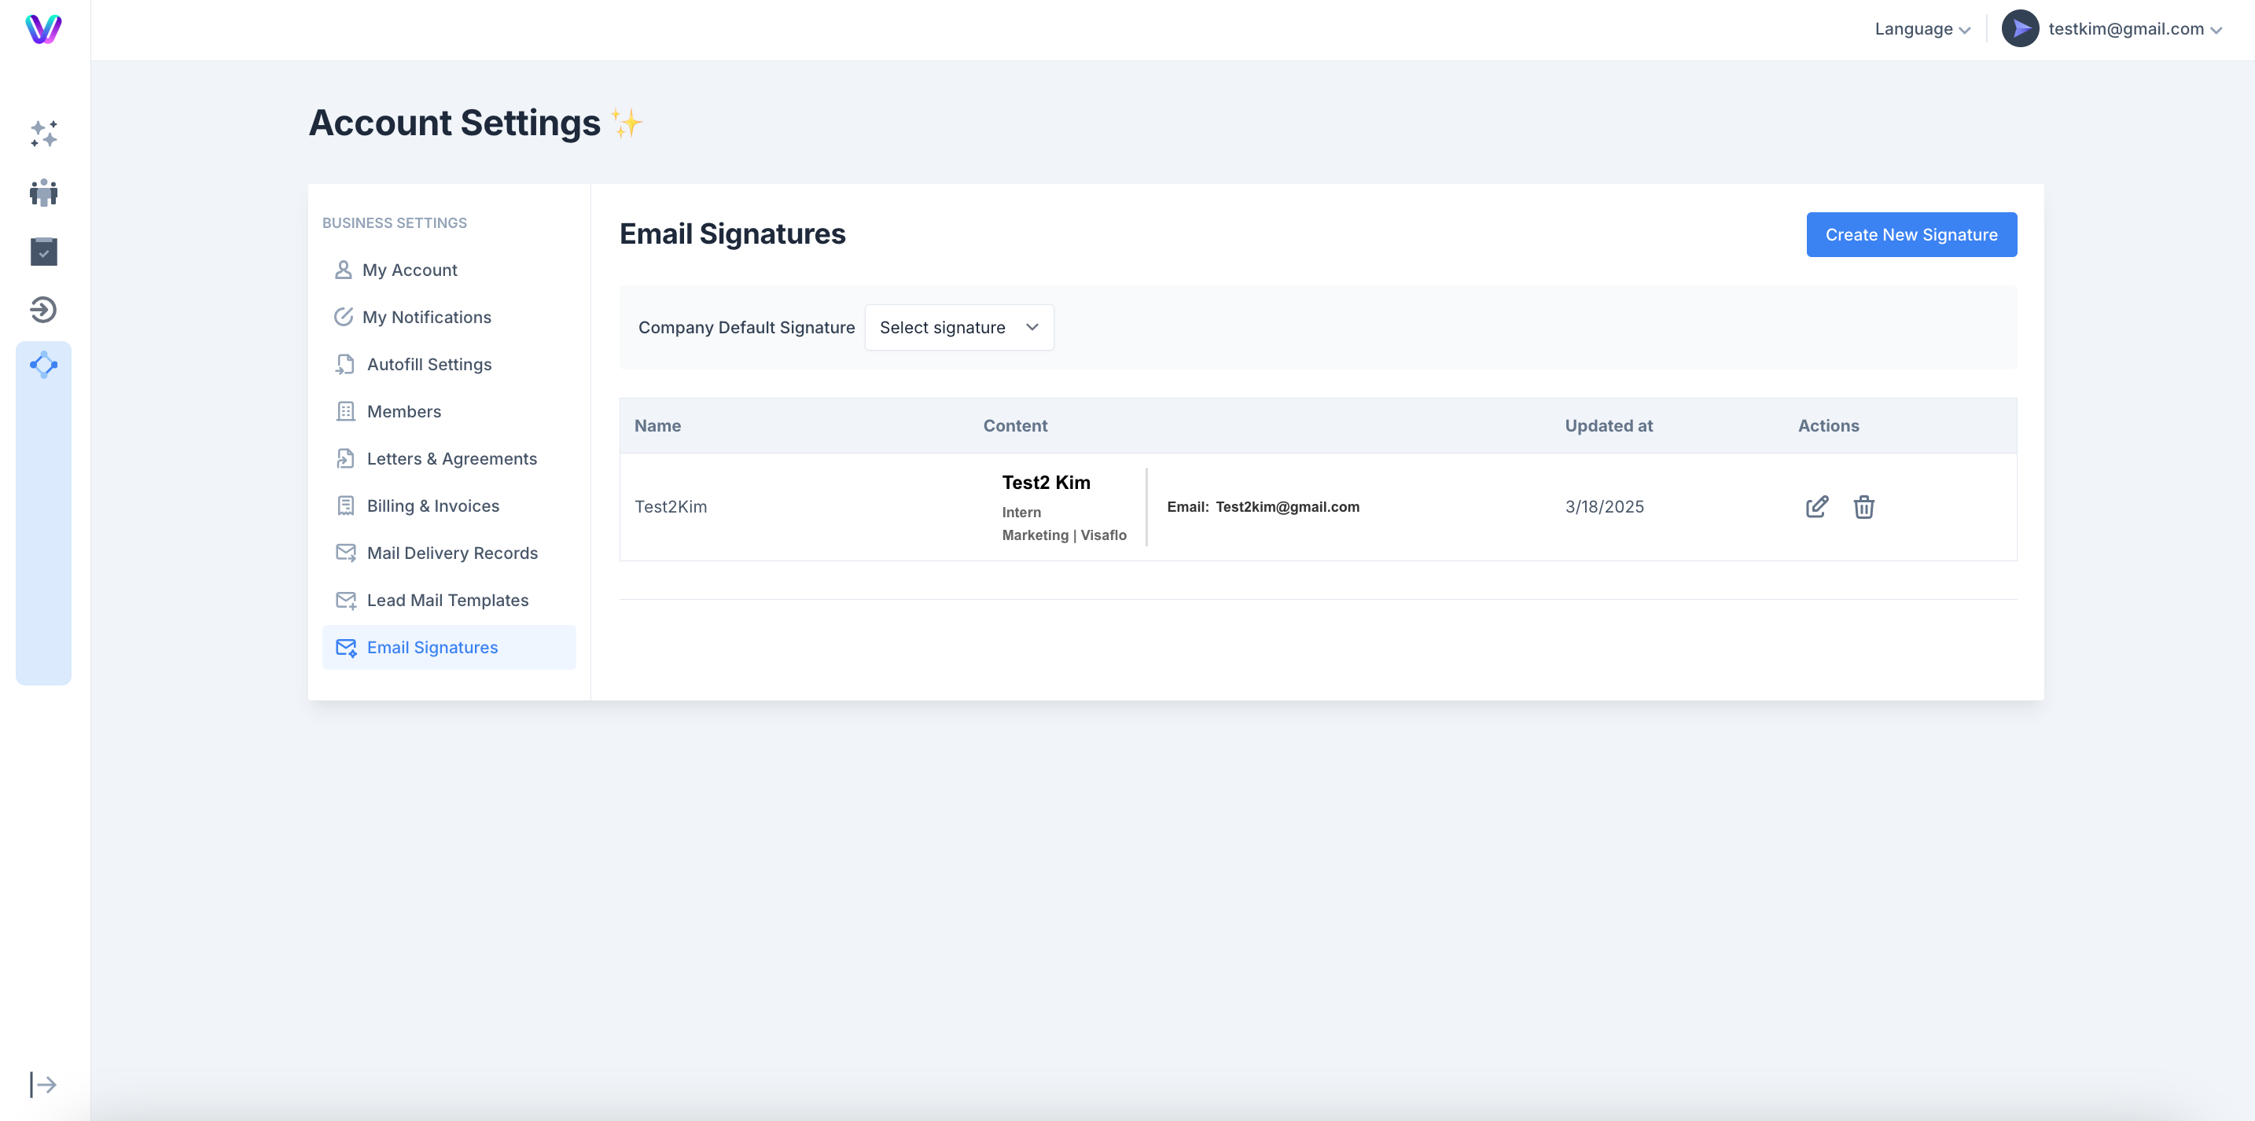Go to My Account settings
2255x1121 pixels.
(x=449, y=270)
